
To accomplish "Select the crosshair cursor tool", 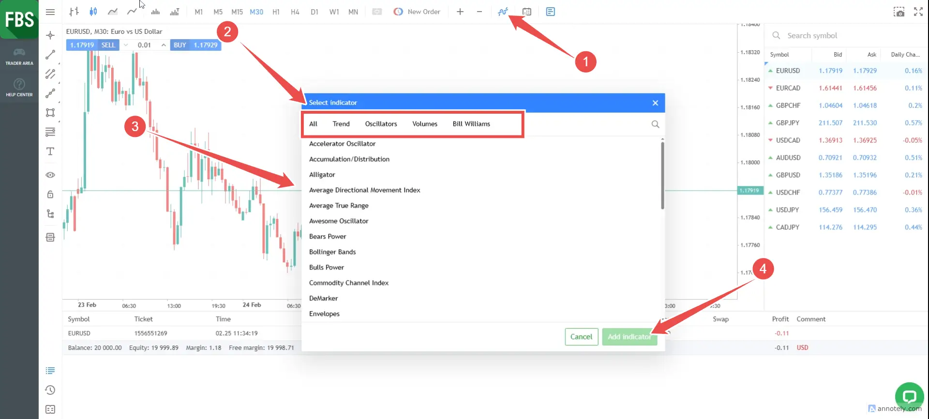I will click(x=50, y=35).
